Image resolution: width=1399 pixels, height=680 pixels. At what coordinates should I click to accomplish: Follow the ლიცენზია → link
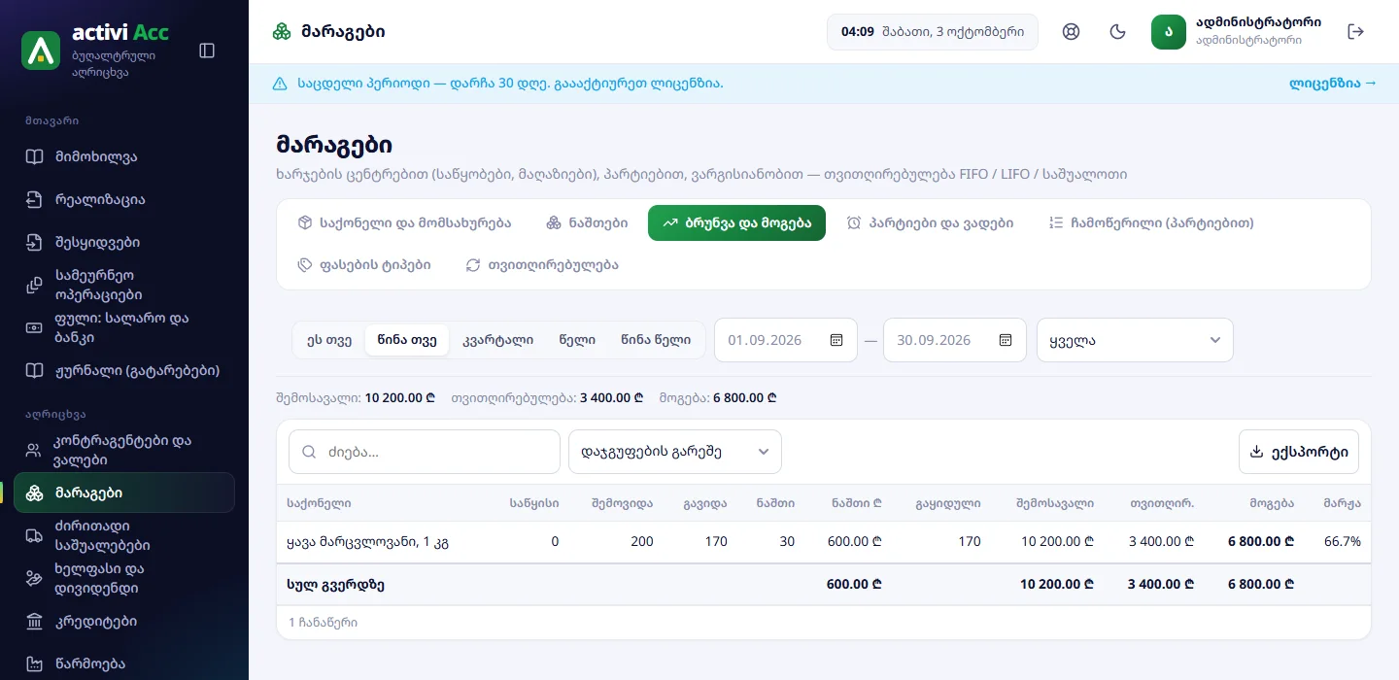pyautogui.click(x=1333, y=84)
